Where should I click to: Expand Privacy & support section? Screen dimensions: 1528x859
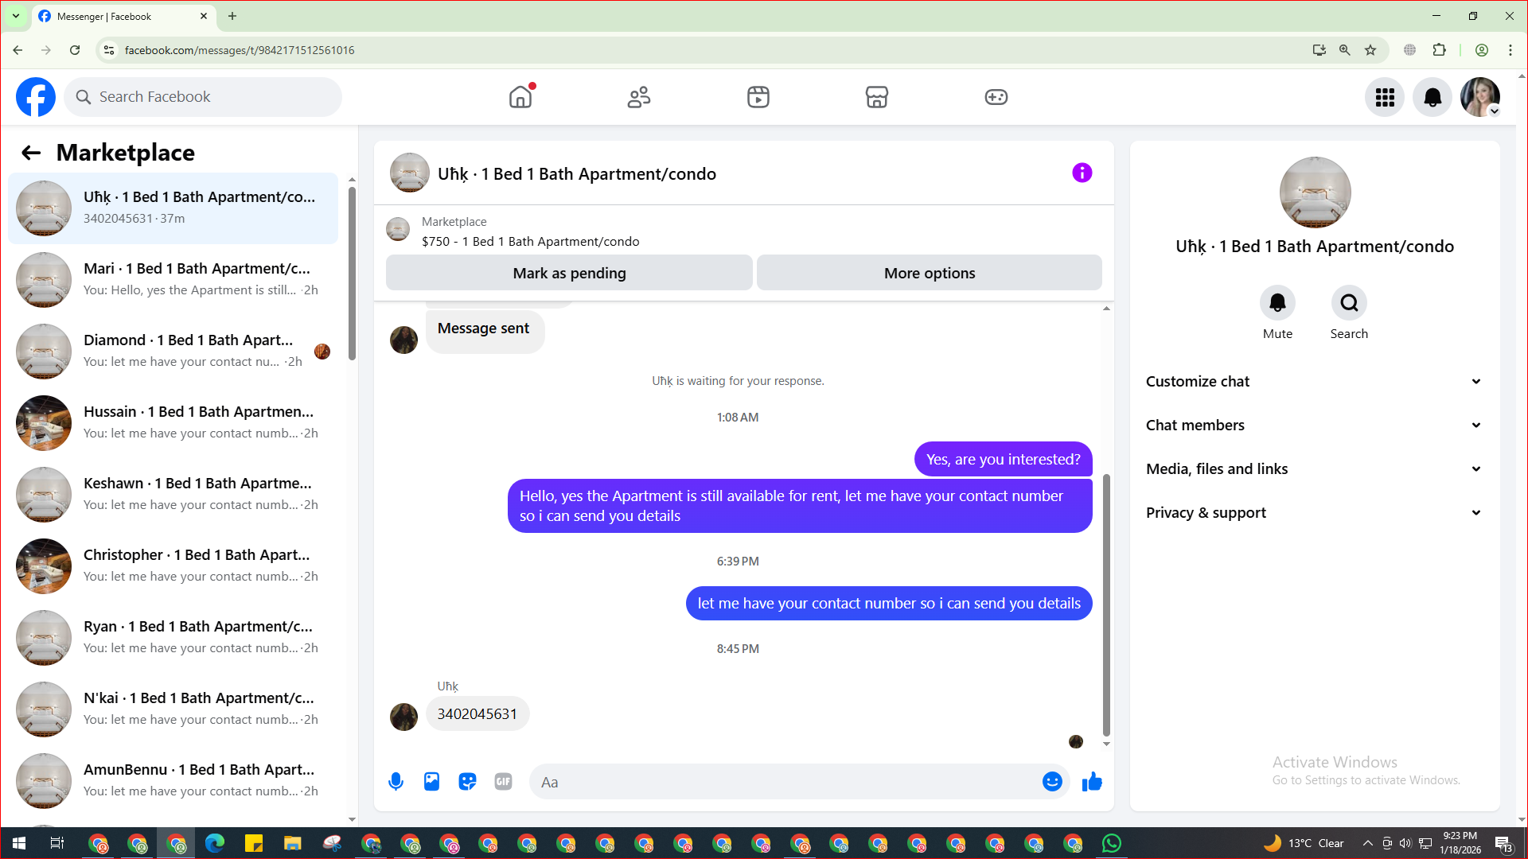pyautogui.click(x=1313, y=513)
